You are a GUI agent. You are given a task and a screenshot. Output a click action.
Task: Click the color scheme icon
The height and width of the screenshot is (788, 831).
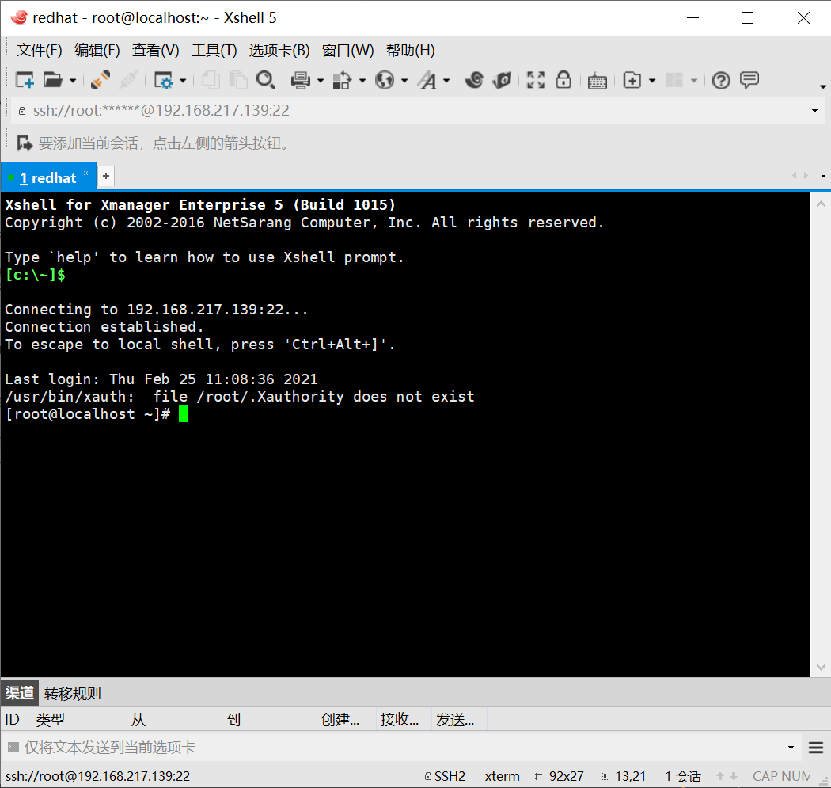(342, 81)
